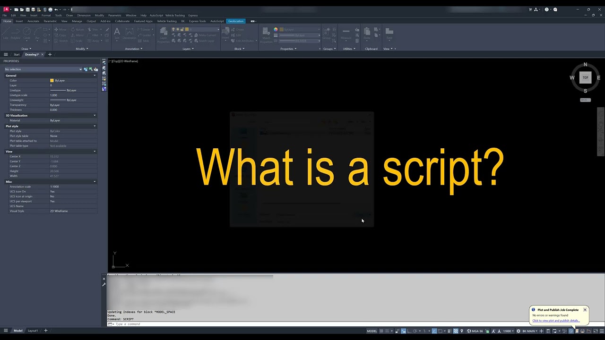605x340 pixels.
Task: Click the Move tool in Modify panel
Action: click(61, 29)
